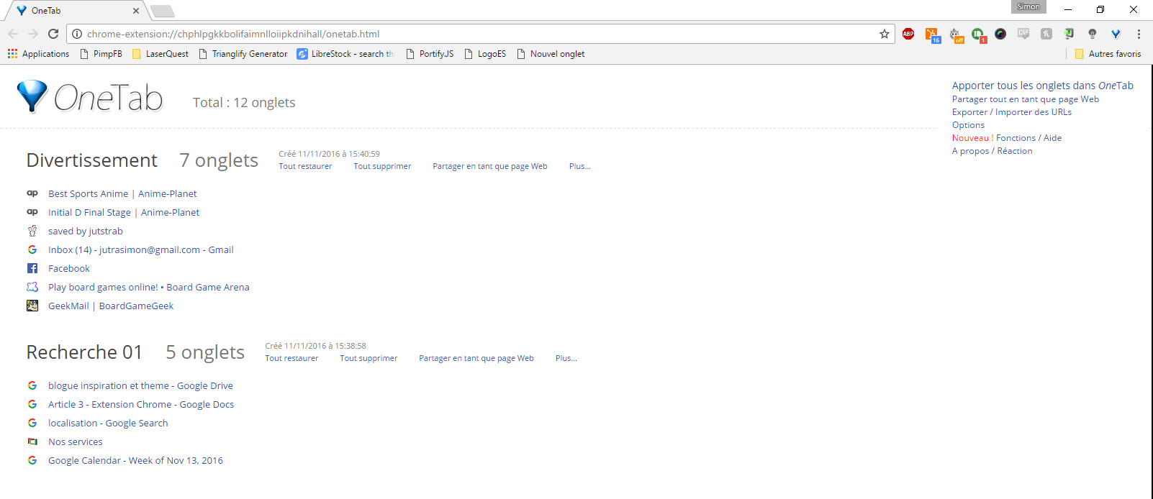This screenshot has height=499, width=1153.
Task: Click the Google favicon beside blogue inspiration et theme
Action: pyautogui.click(x=32, y=385)
